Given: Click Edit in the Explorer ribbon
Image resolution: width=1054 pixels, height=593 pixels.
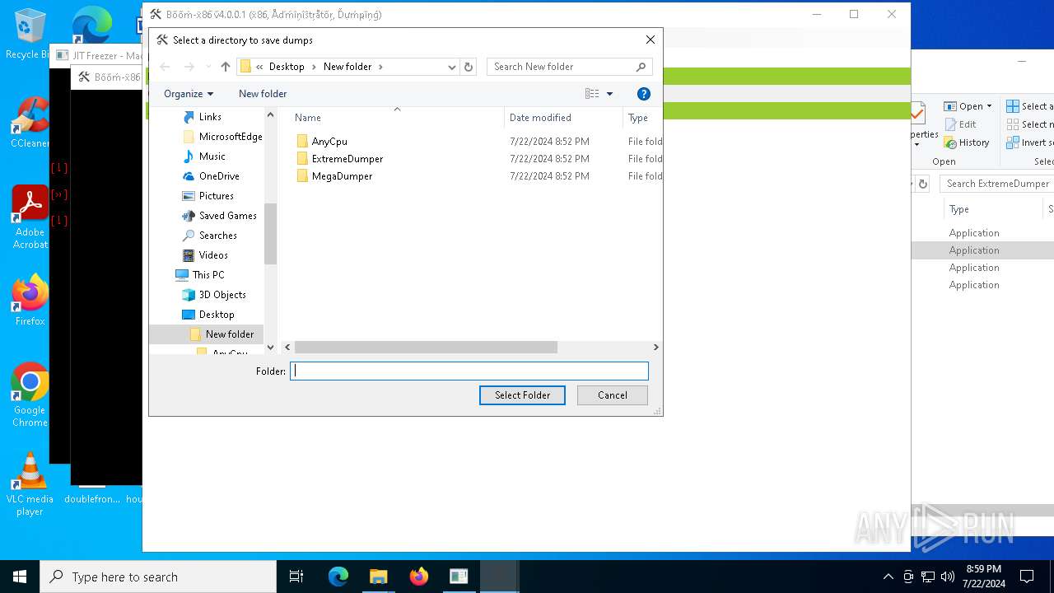Looking at the screenshot, I should coord(960,124).
